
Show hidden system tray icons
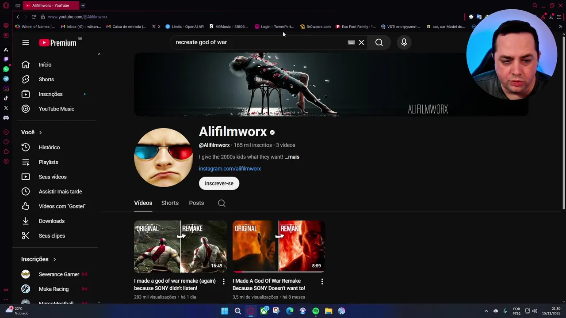coord(486,311)
